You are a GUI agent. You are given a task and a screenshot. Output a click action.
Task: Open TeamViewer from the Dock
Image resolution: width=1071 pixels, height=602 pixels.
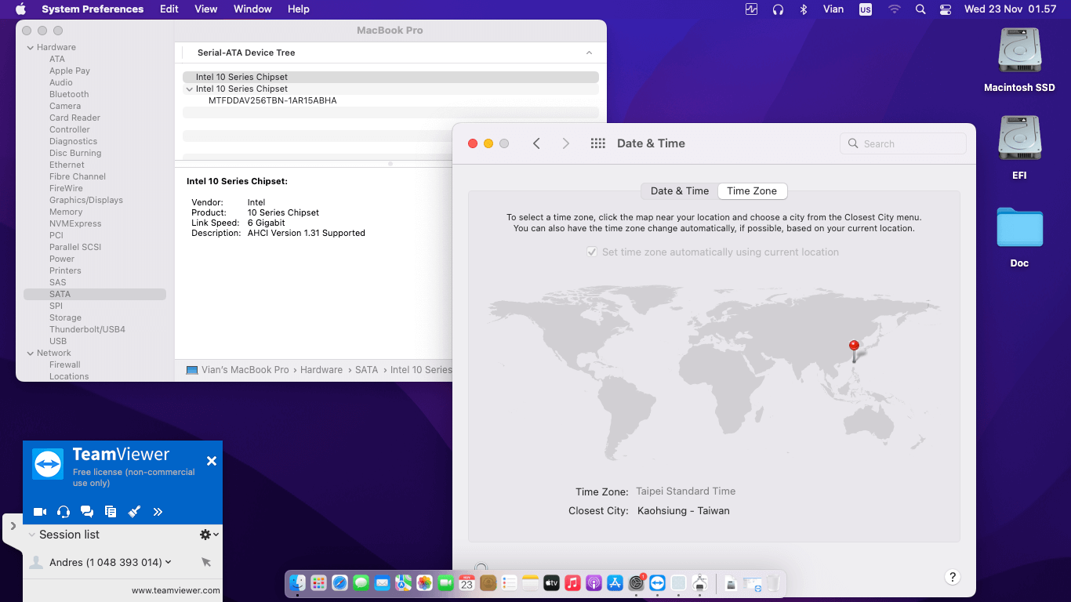click(x=657, y=582)
